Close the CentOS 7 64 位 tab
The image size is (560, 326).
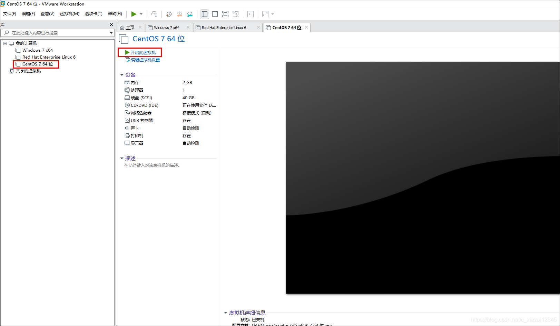coord(306,27)
